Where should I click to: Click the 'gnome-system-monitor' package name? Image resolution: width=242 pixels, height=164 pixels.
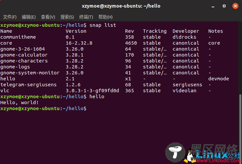tap(30, 73)
